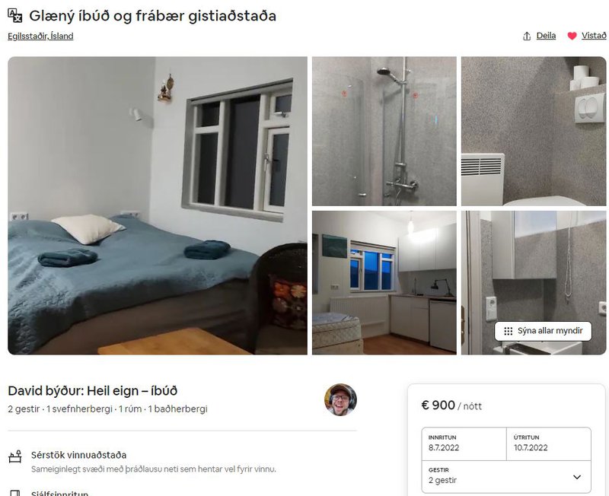This screenshot has width=609, height=496.
Task: Open the shower photo thumbnail
Action: (384, 131)
